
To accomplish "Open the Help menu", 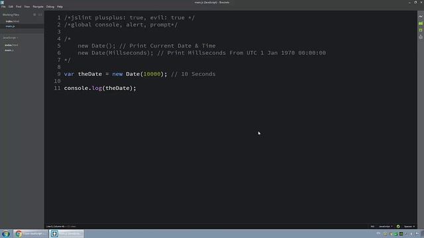I will (60, 7).
